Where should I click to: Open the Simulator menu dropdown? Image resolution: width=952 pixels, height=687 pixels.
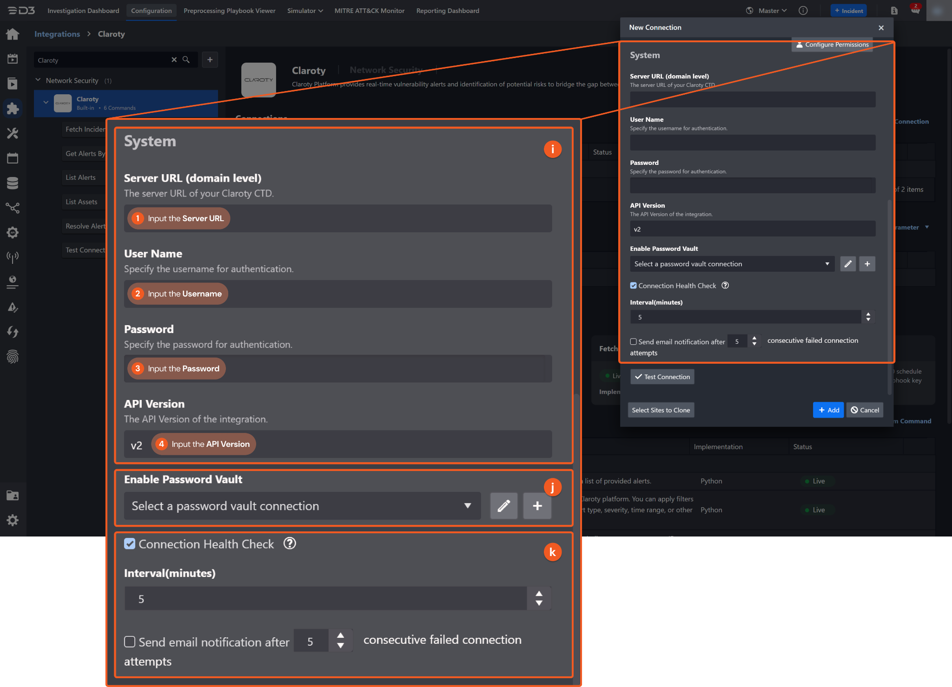[x=305, y=11]
